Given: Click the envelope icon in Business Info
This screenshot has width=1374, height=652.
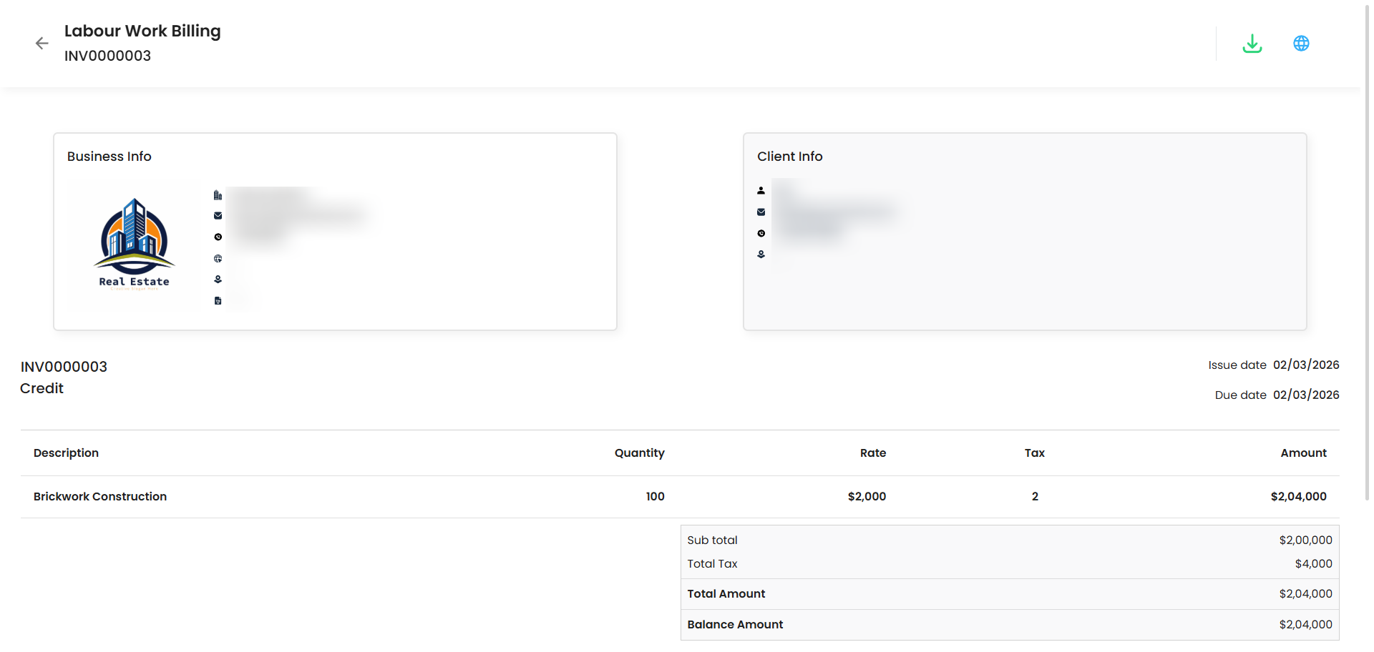Looking at the screenshot, I should coord(218,216).
